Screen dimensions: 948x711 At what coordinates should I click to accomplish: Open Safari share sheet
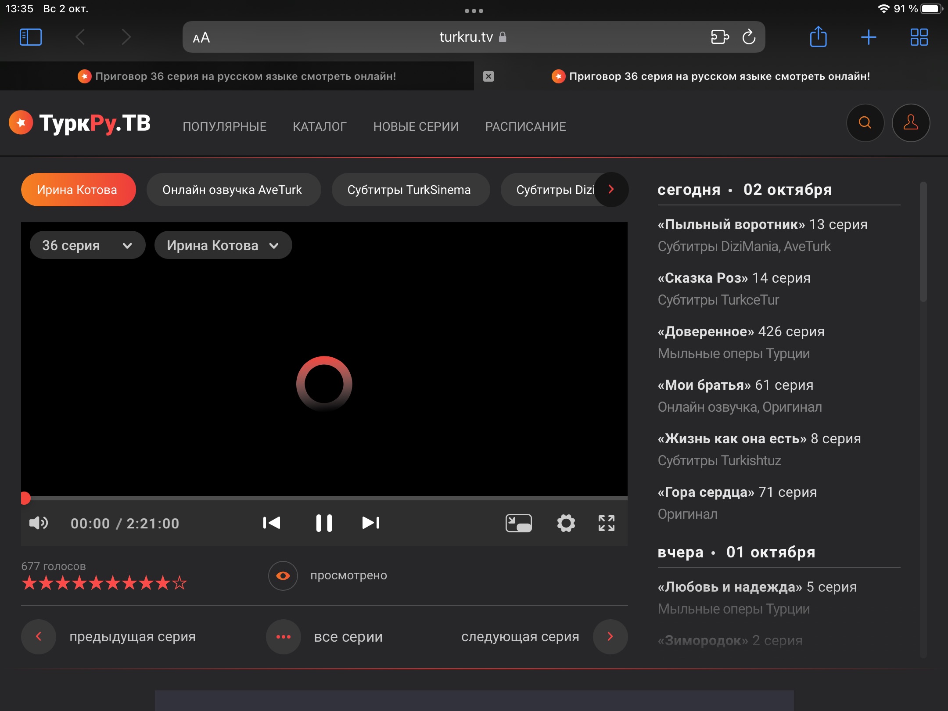(x=818, y=37)
